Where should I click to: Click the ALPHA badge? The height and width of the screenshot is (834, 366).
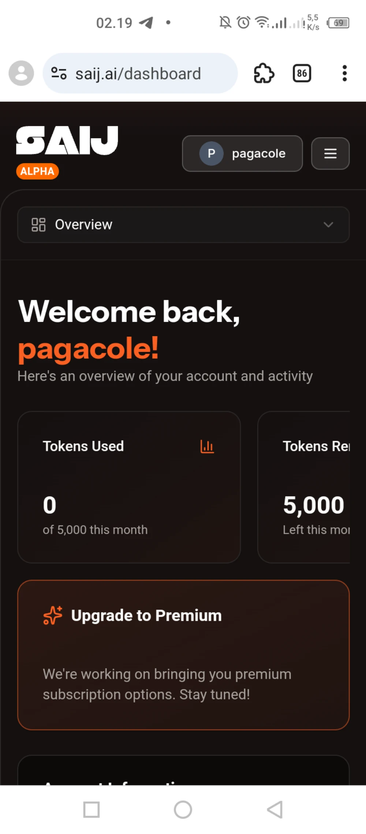coord(37,171)
